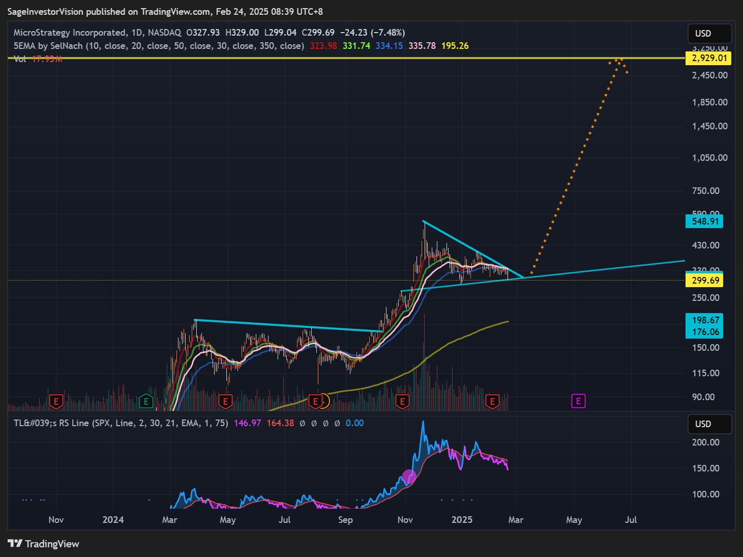This screenshot has height=557, width=743.
Task: Click the 2024 time axis label
Action: [113, 520]
